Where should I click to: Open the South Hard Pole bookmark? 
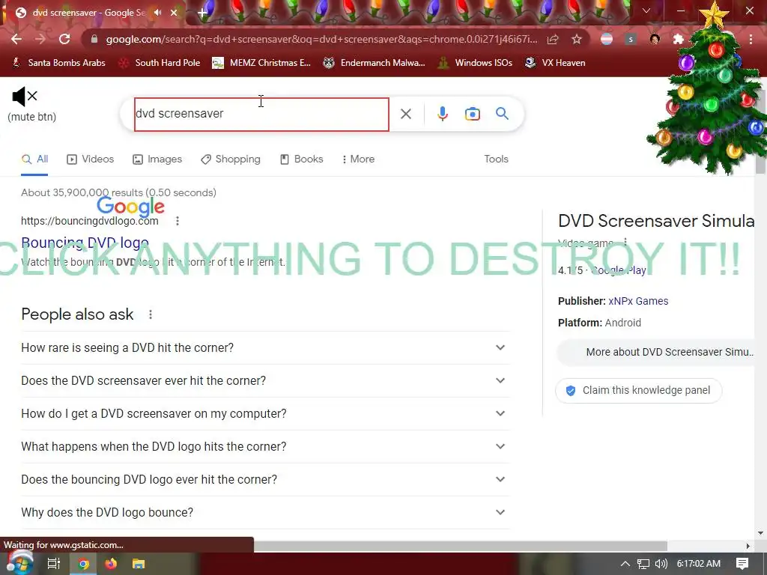pyautogui.click(x=160, y=63)
